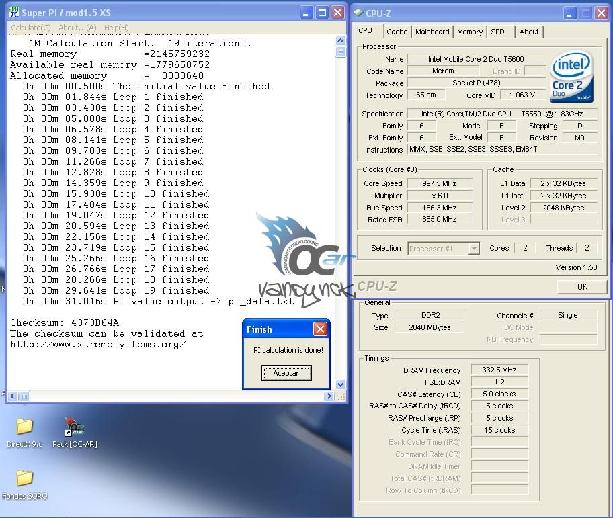Click the Super PI title bar icon
Screen dimensions: 613x518
(x=14, y=13)
